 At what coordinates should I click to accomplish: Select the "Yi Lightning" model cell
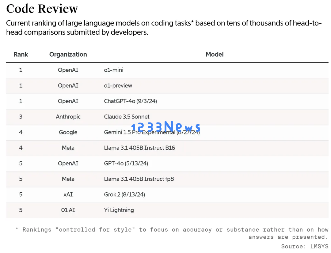(119, 210)
